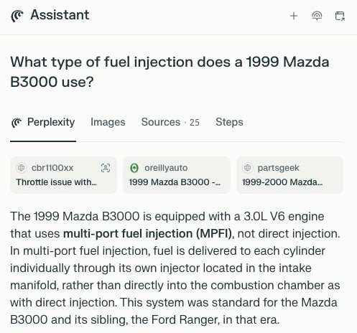Switch to the Images tab

108,122
